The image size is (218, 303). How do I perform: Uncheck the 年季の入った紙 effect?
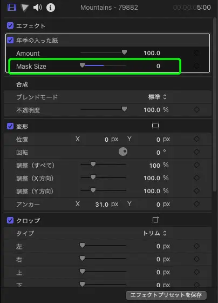(10, 40)
